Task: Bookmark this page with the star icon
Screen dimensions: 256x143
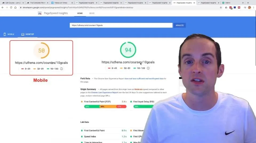Action: [x=221, y=7]
